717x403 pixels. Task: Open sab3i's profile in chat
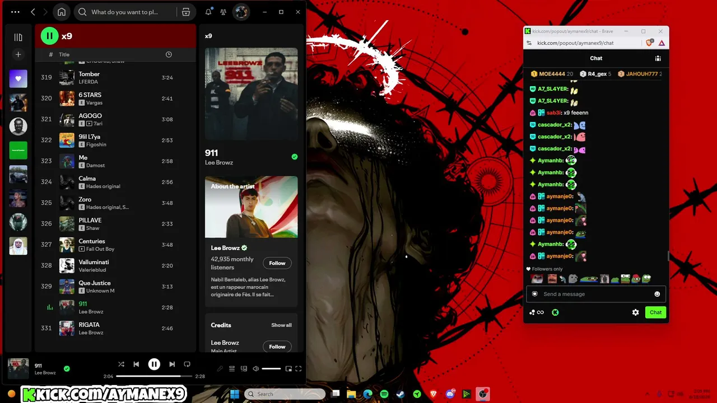(554, 113)
